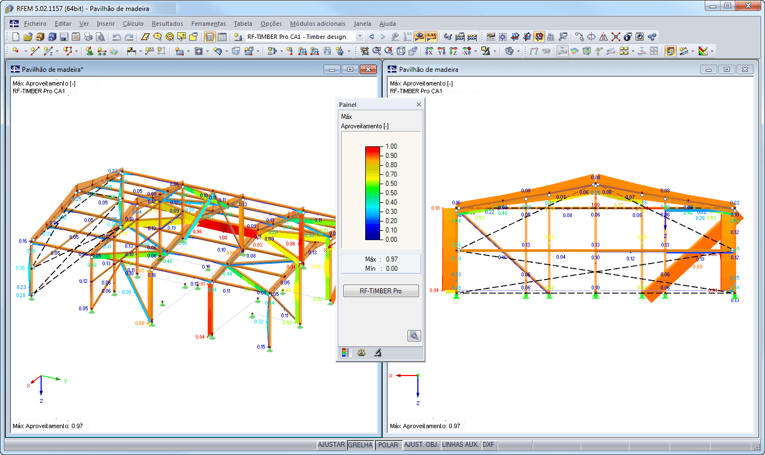Image resolution: width=765 pixels, height=455 pixels.
Task: Expand the new-line tool dropdown arrow
Action: click(x=57, y=50)
